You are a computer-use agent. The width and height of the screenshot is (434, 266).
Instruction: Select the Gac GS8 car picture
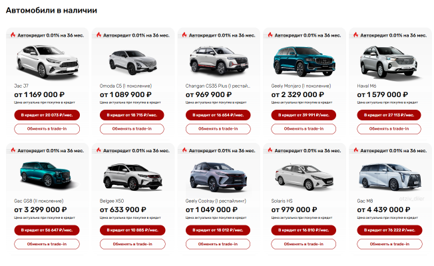(x=47, y=174)
